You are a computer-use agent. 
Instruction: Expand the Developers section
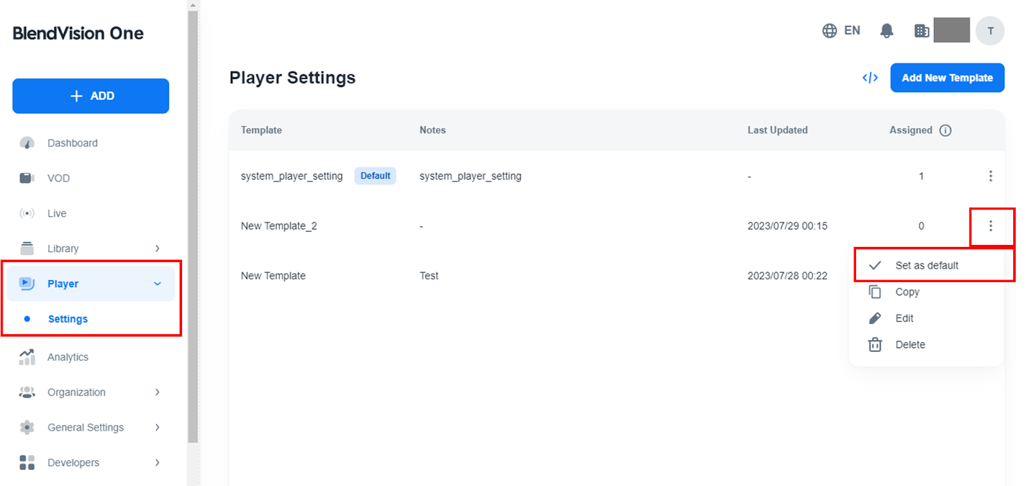(157, 463)
